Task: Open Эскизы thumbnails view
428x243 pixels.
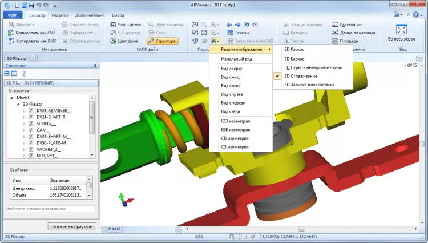Action: click(x=238, y=33)
